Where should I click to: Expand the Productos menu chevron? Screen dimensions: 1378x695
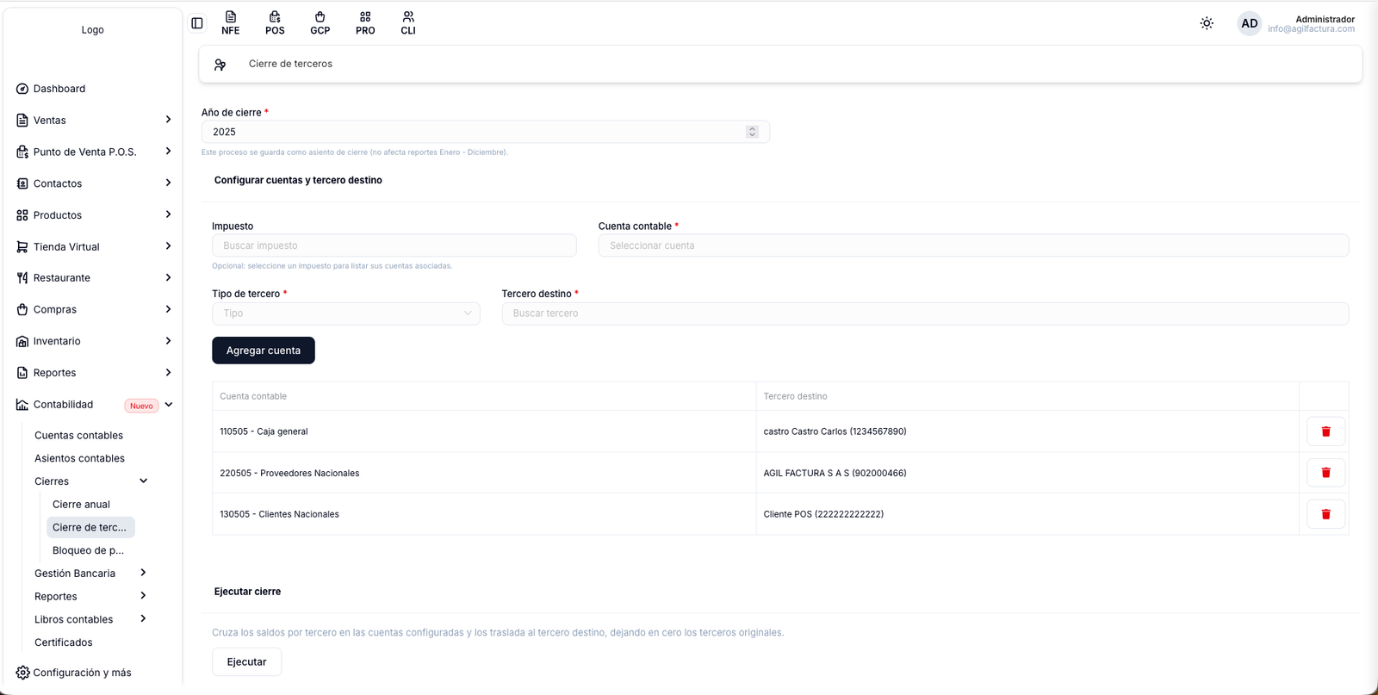[x=168, y=214]
